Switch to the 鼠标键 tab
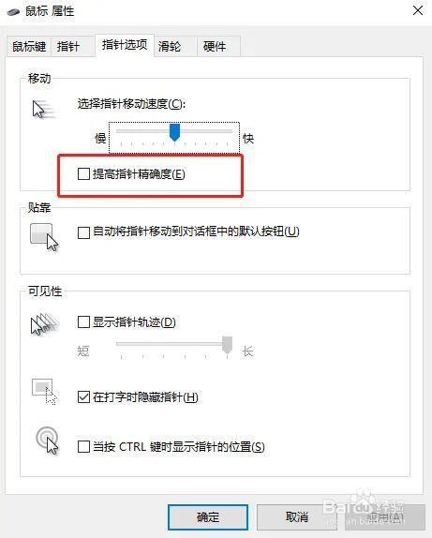 [x=29, y=46]
